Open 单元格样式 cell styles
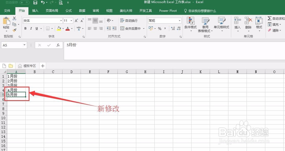The width and height of the screenshot is (285, 151). tap(221, 24)
